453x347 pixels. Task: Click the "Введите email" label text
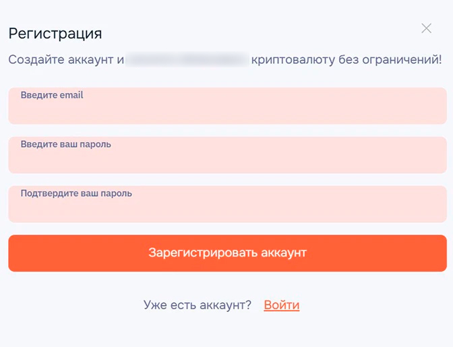[52, 96]
